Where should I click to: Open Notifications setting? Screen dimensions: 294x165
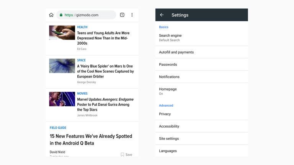click(x=202, y=77)
